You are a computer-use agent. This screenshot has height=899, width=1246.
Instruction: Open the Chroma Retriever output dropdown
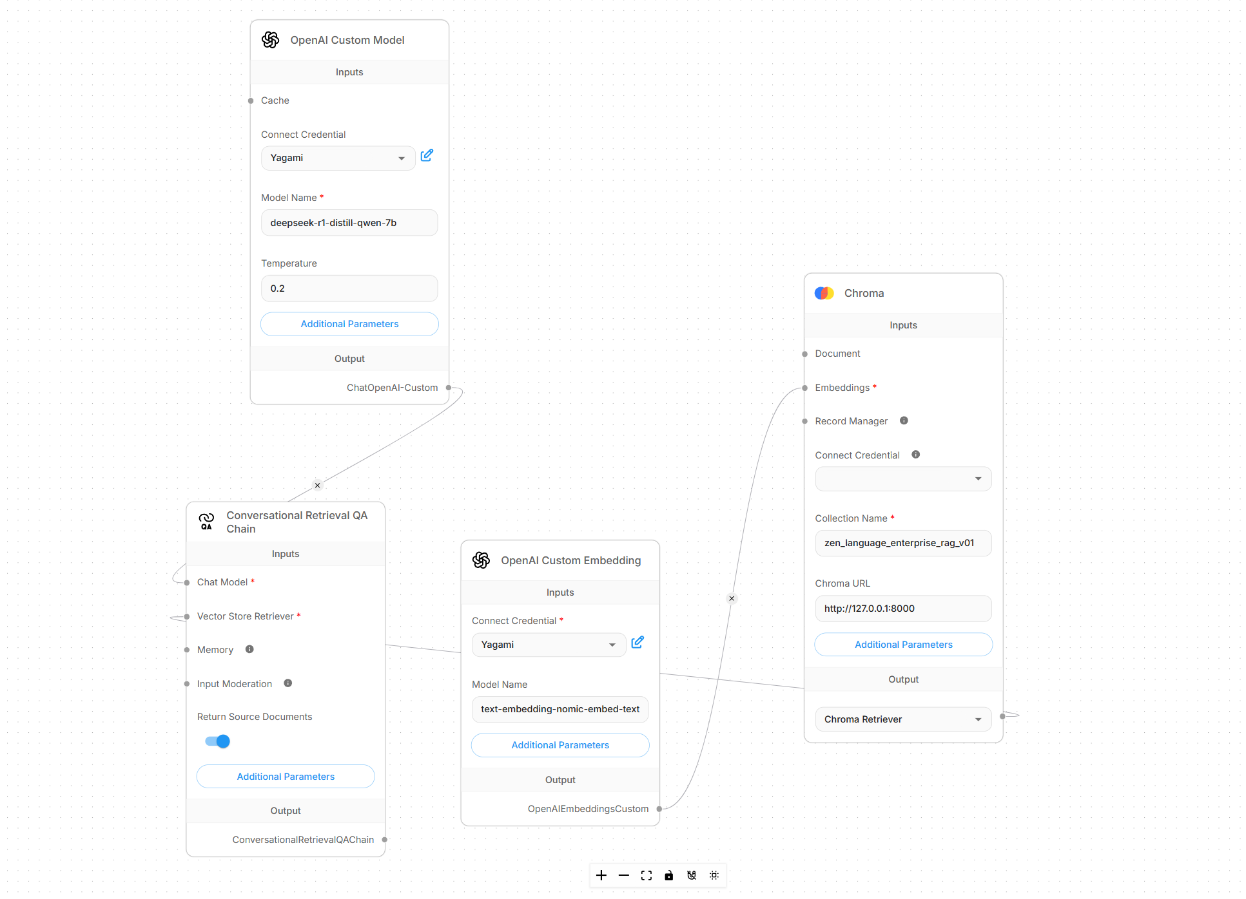(x=903, y=719)
